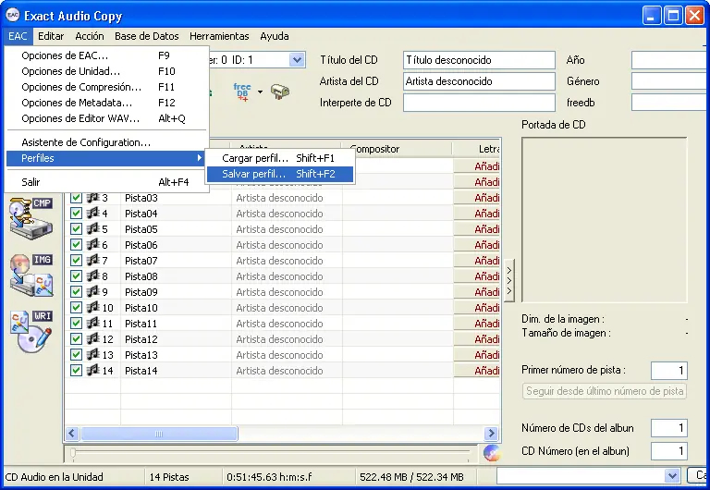Click Seguir desde último número de pista

pos(605,391)
